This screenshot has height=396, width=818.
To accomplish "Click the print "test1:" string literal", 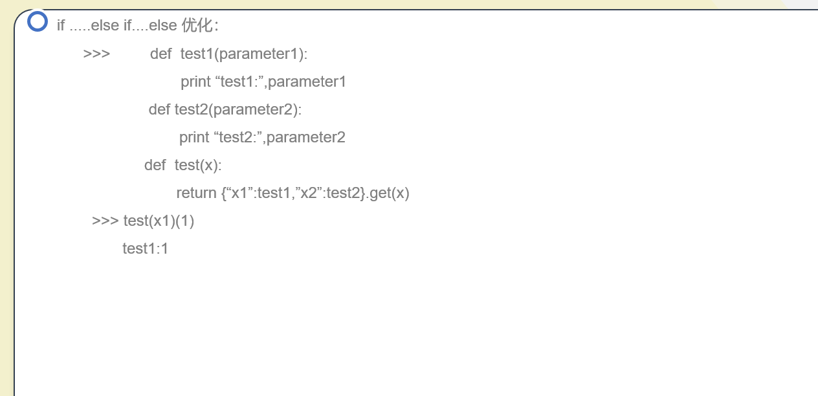I will click(x=239, y=82).
